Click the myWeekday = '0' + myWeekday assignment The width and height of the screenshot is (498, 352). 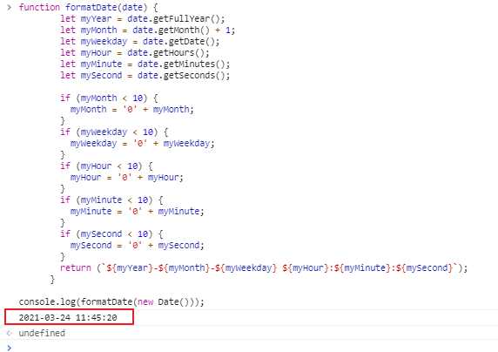click(142, 144)
